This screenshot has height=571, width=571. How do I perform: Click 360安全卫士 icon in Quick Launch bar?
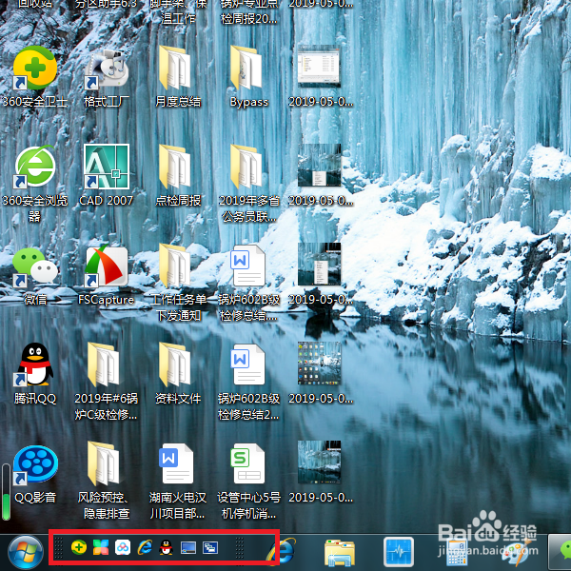(x=79, y=547)
